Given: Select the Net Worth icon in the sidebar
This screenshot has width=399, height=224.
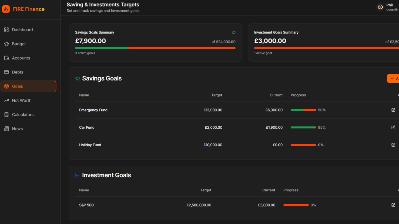Looking at the screenshot, I should [x=6, y=100].
